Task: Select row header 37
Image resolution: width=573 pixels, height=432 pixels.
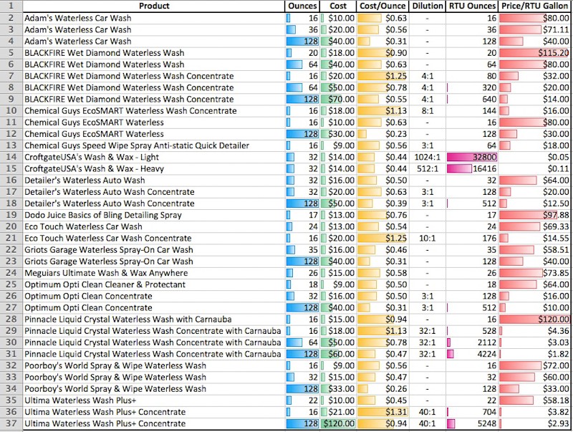Action: 11,423
